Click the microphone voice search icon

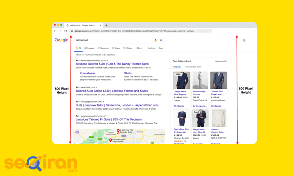(156, 40)
